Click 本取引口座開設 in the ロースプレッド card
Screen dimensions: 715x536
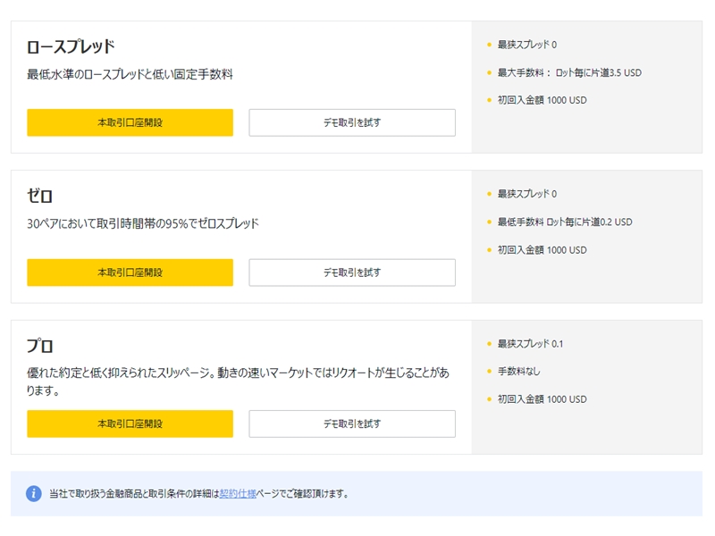click(x=130, y=122)
